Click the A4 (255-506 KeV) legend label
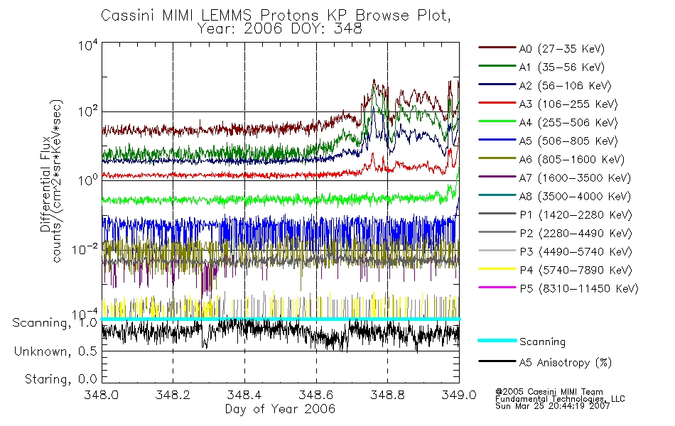This screenshot has width=675, height=426. coord(568,123)
